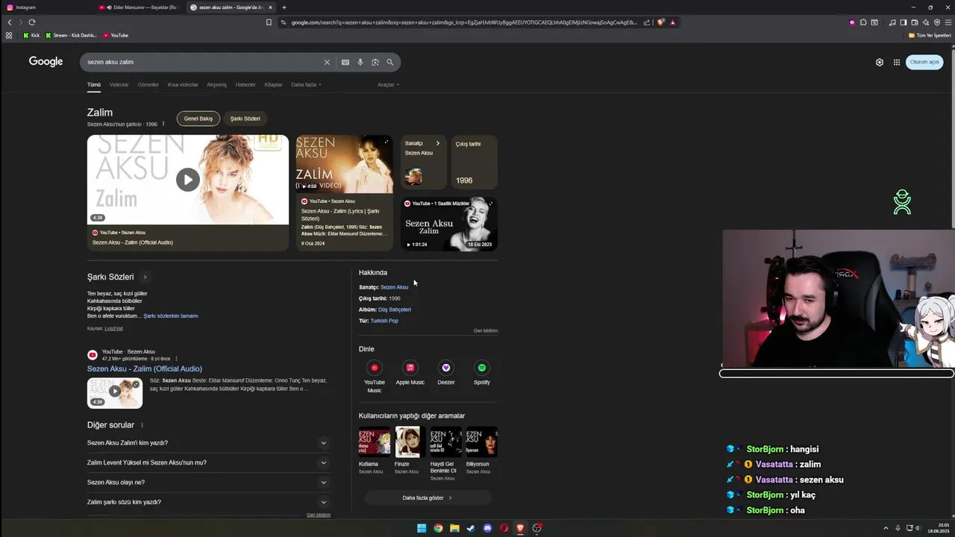
Task: Click the Brave Shields lion icon
Action: coord(661,22)
